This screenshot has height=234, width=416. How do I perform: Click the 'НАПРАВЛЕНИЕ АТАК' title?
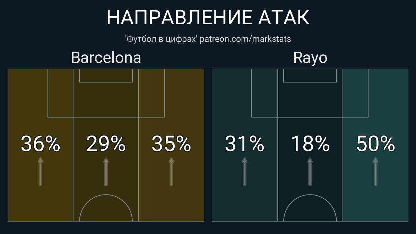pyautogui.click(x=208, y=17)
